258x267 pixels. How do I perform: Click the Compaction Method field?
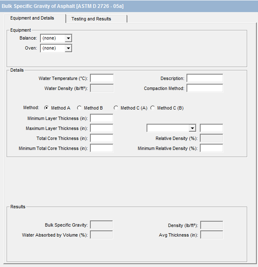click(205, 88)
